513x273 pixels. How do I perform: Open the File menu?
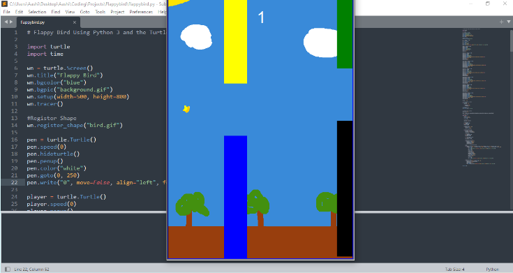tap(6, 12)
